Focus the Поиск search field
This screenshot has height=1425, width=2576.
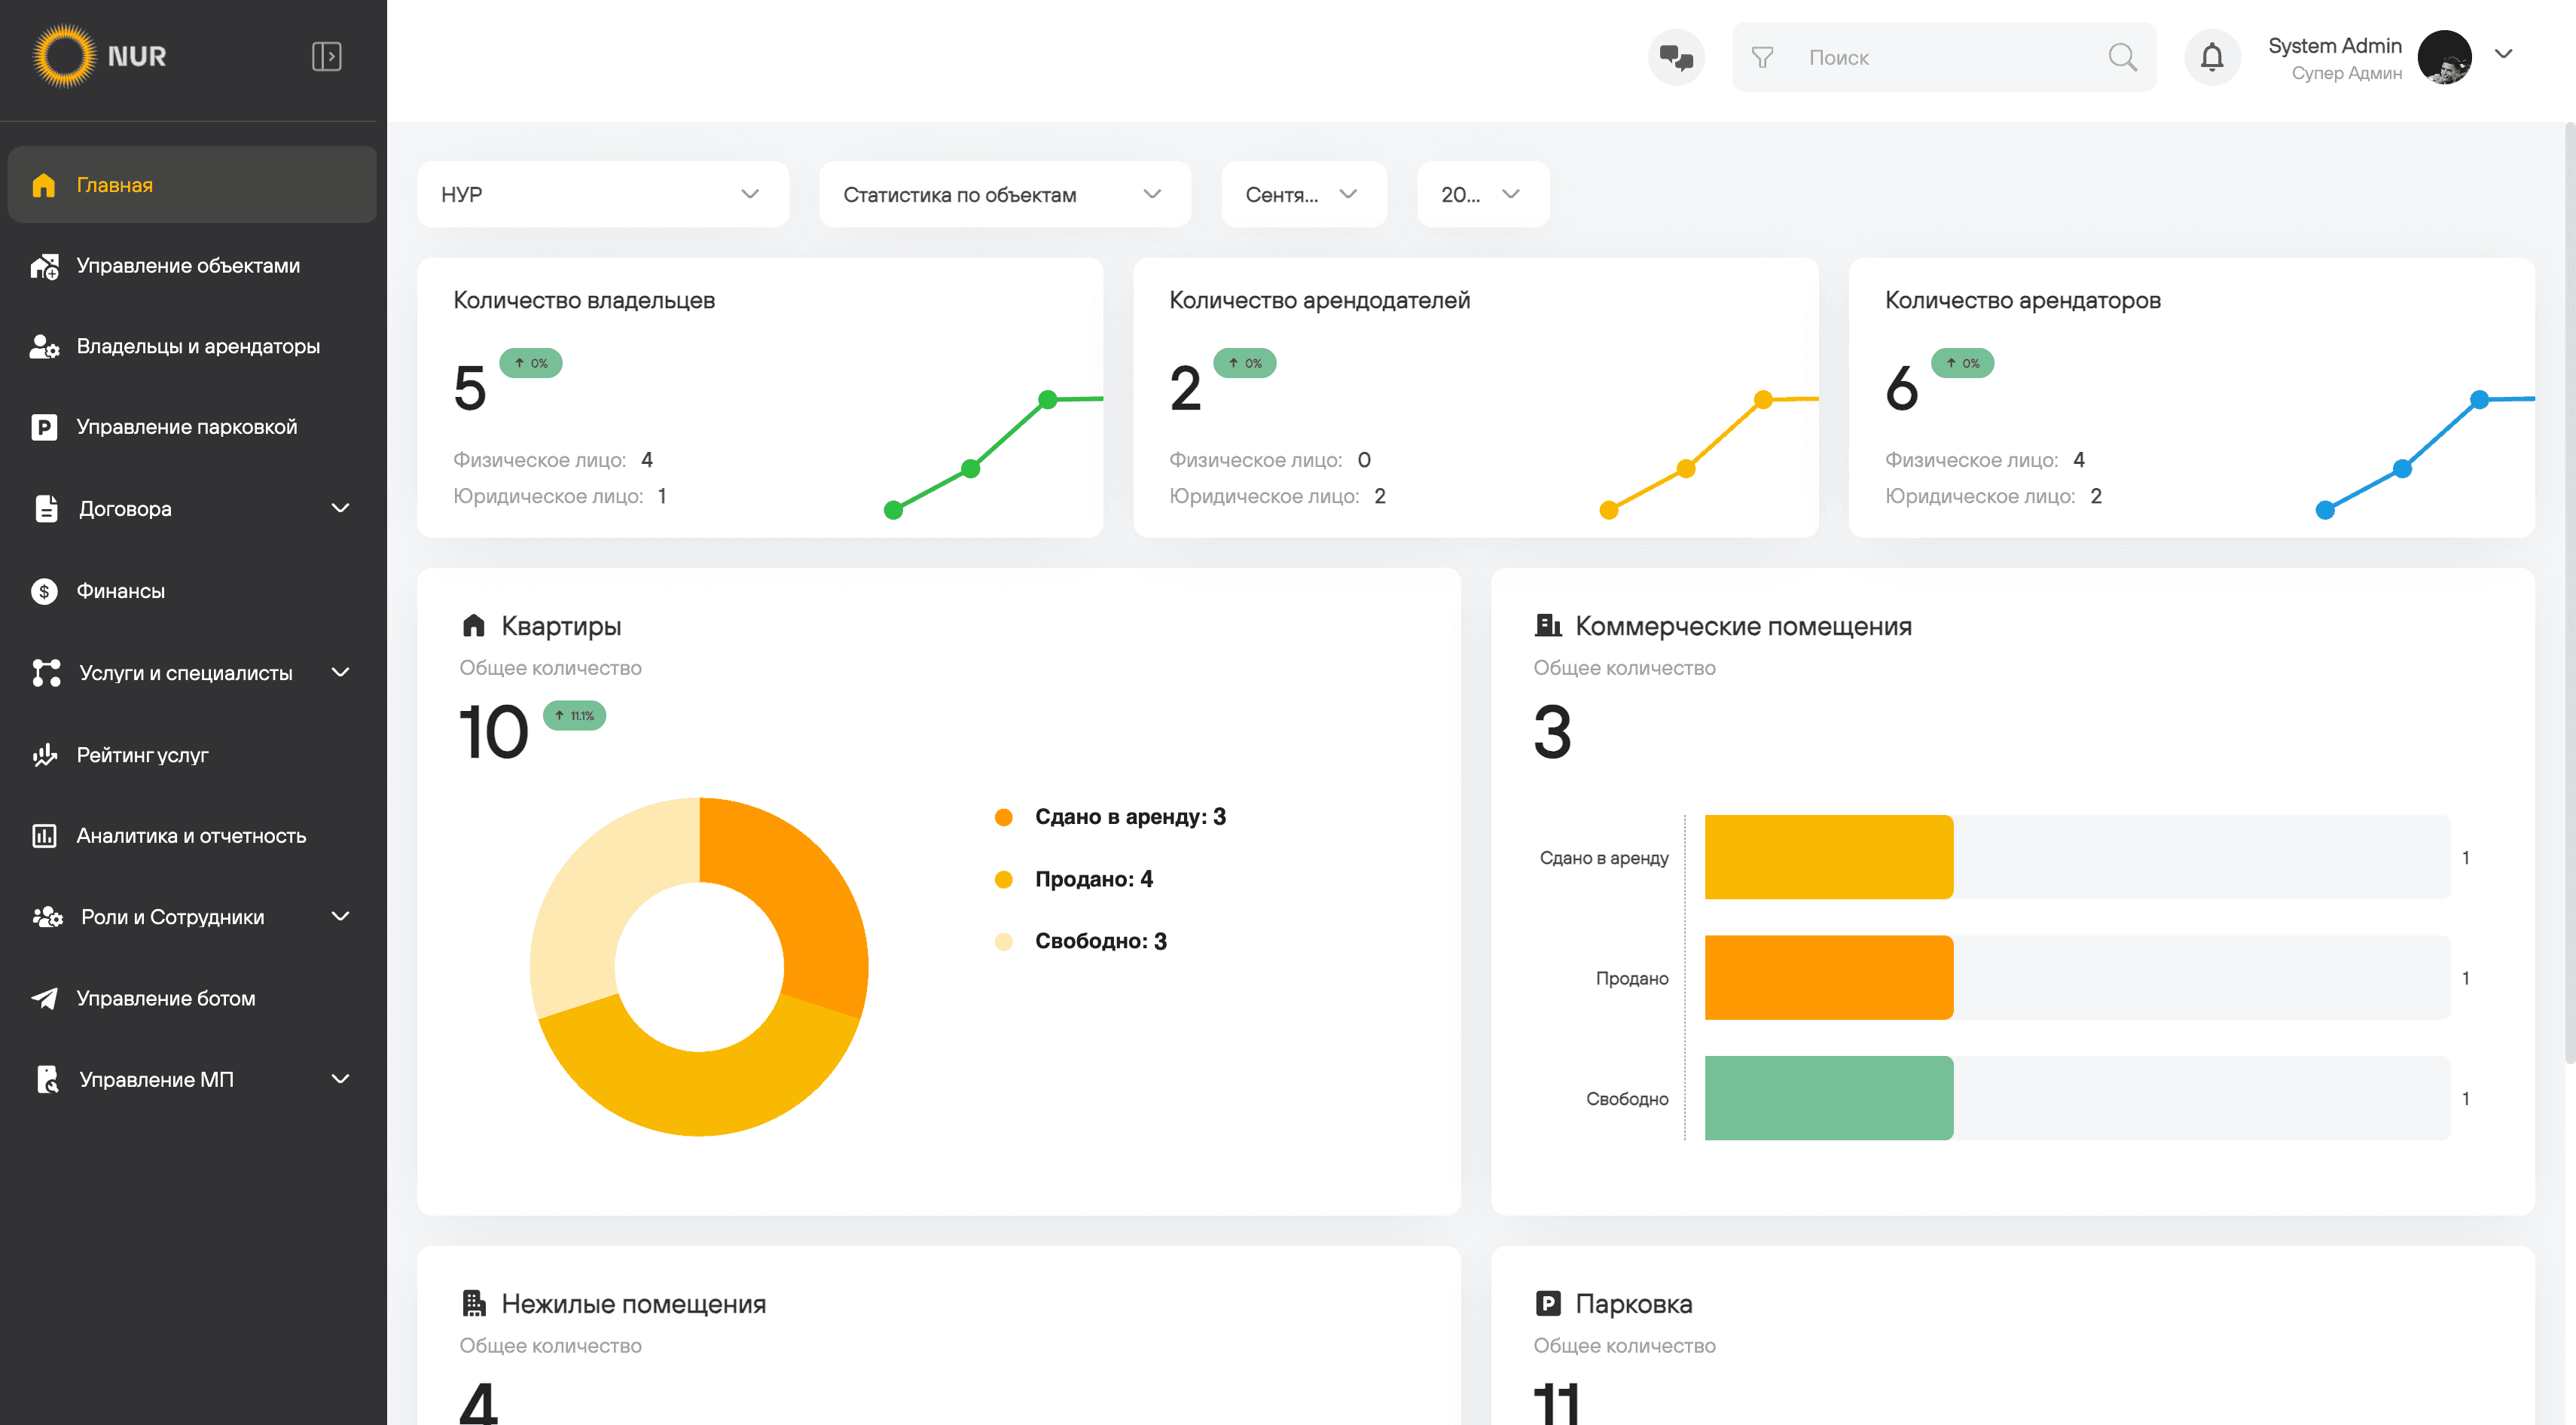(1944, 57)
